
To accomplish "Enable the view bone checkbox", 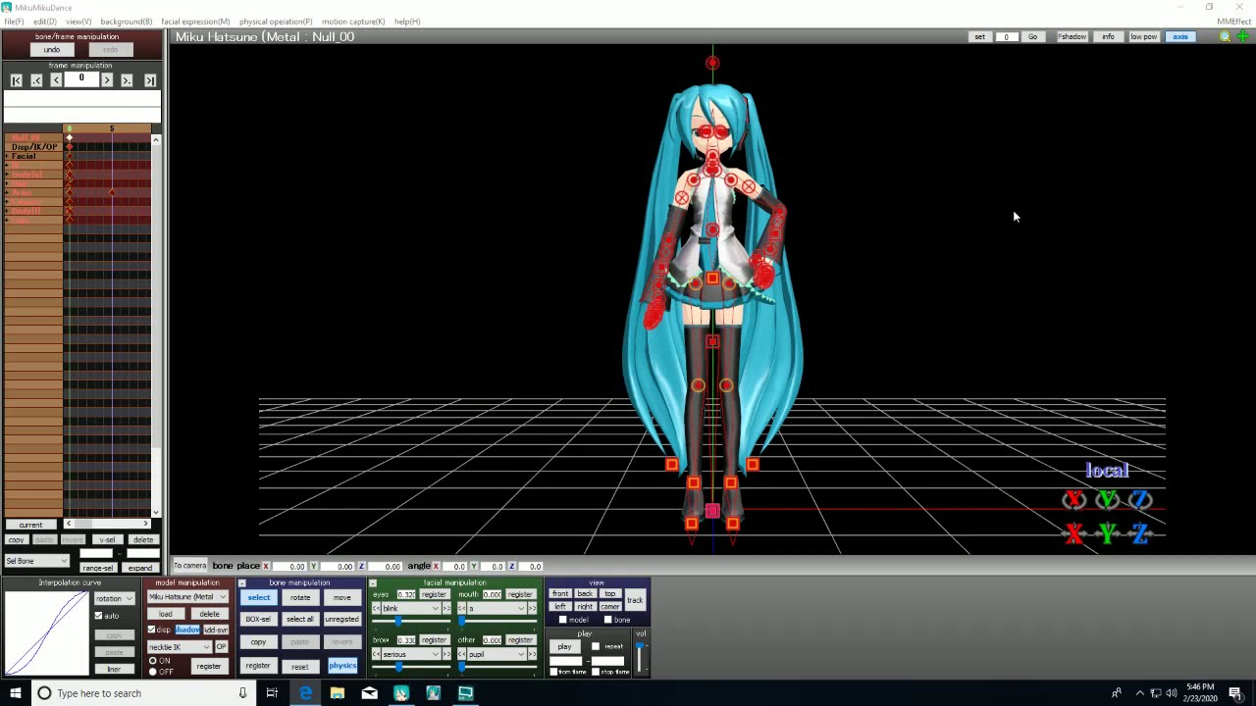I will click(607, 620).
